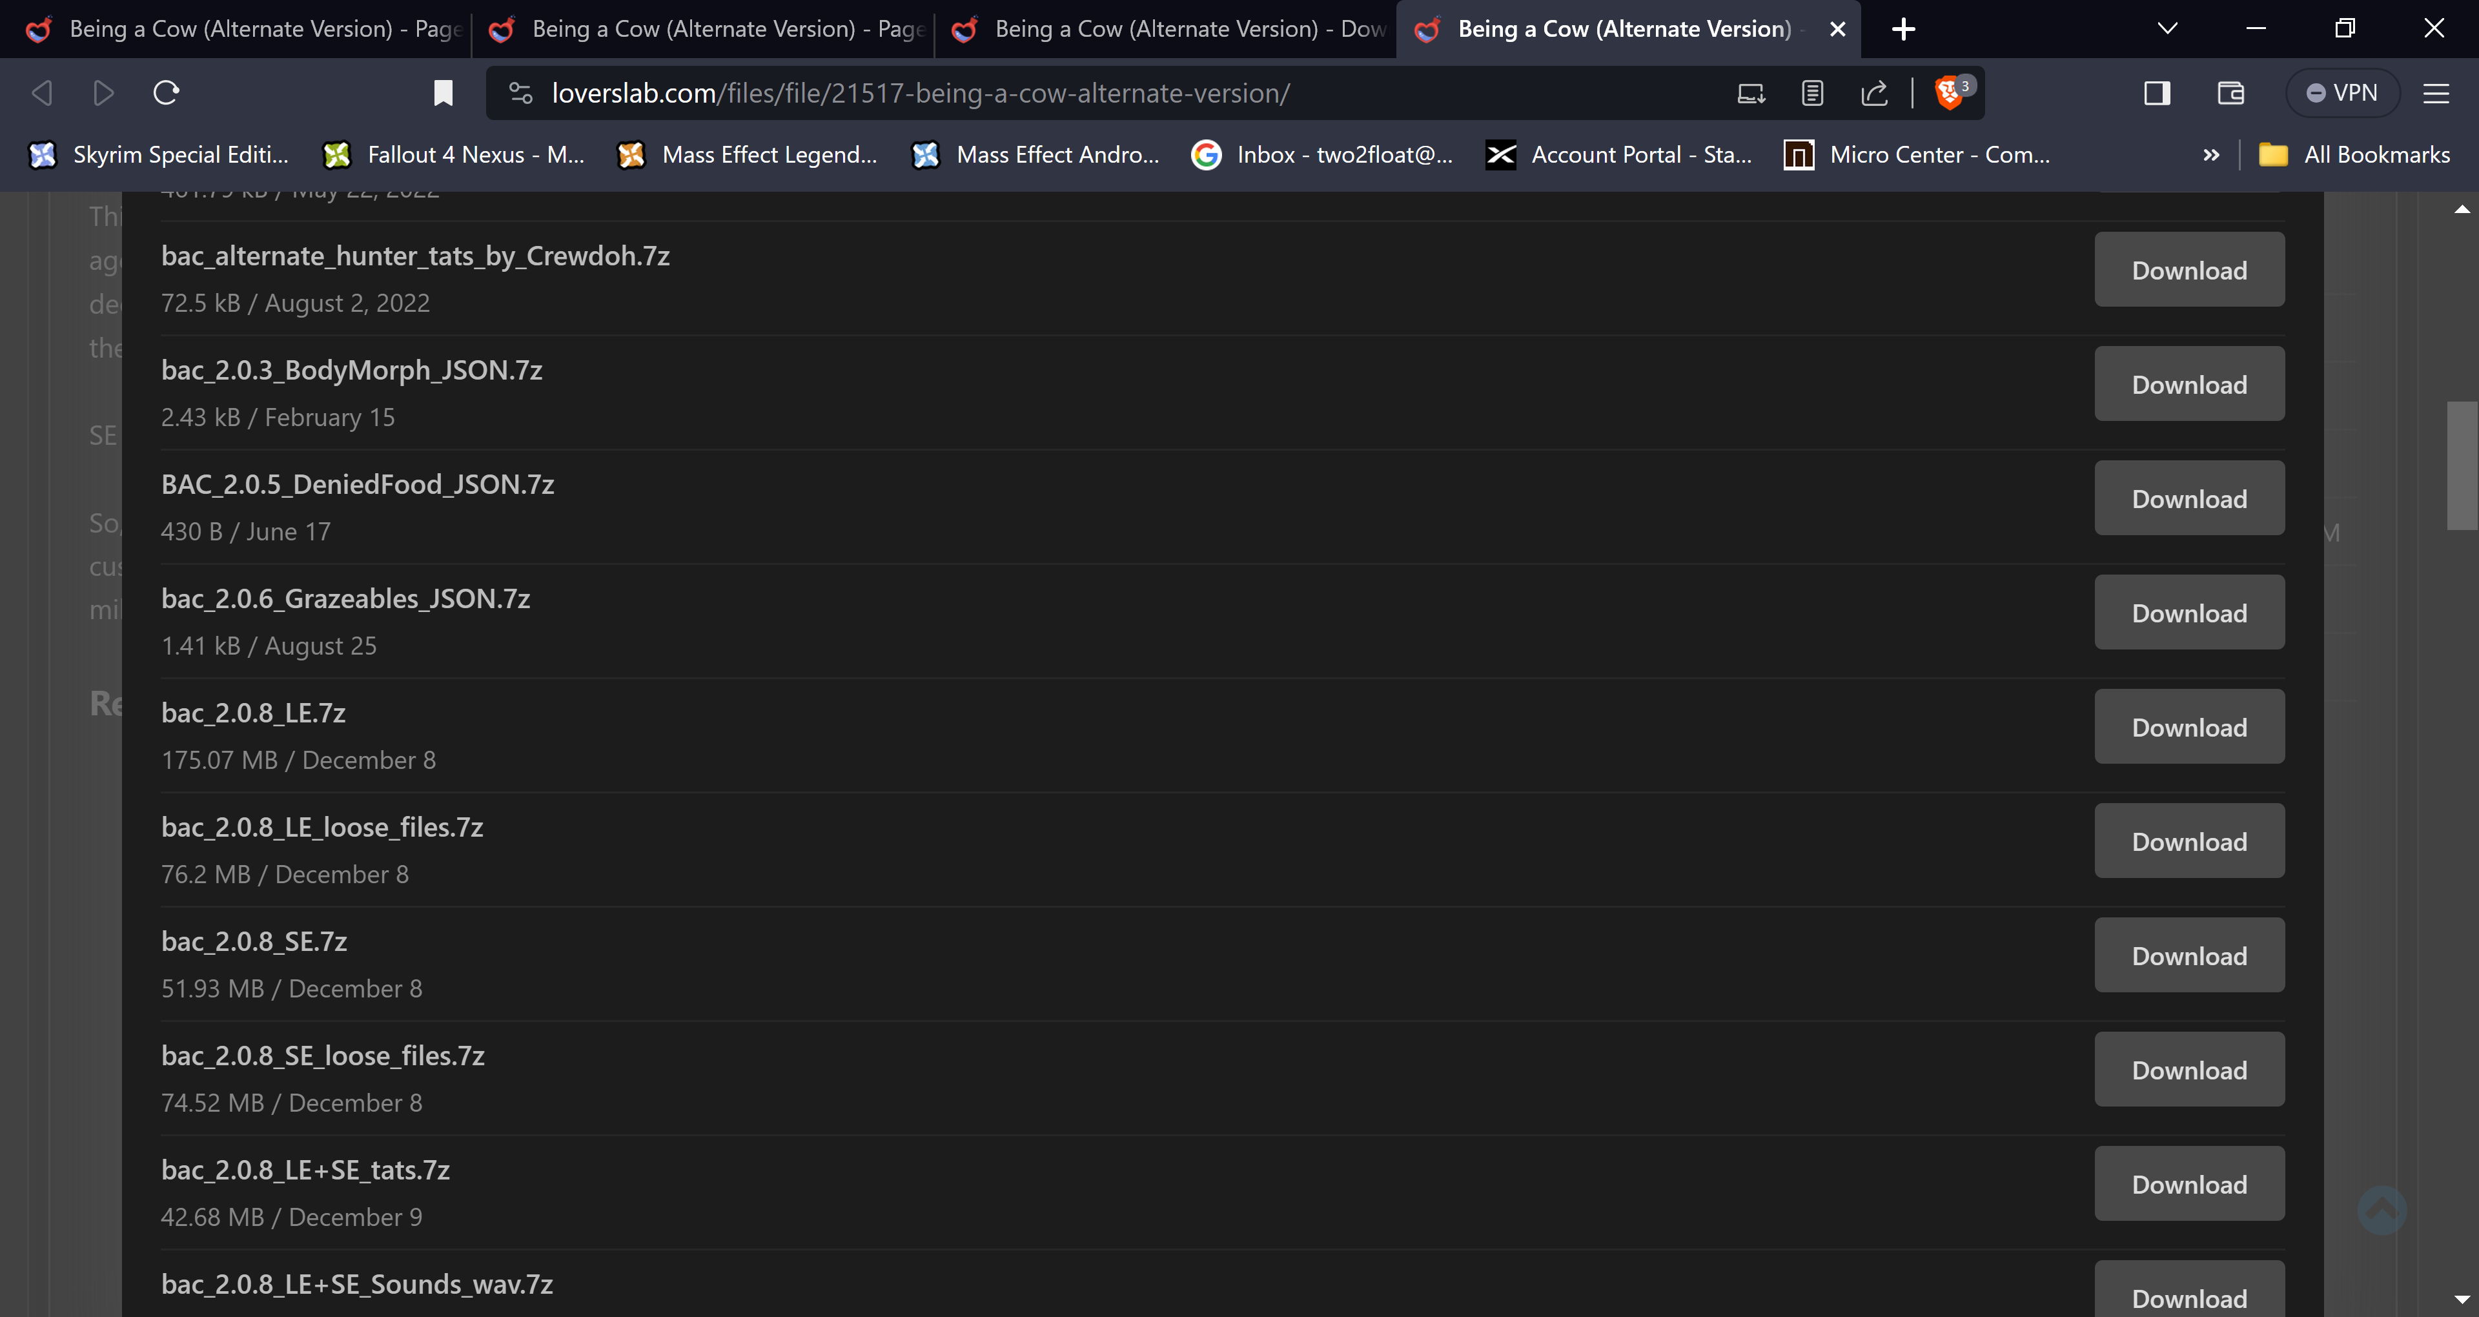The image size is (2479, 1317).
Task: Click the bookmark this page icon
Action: (443, 94)
